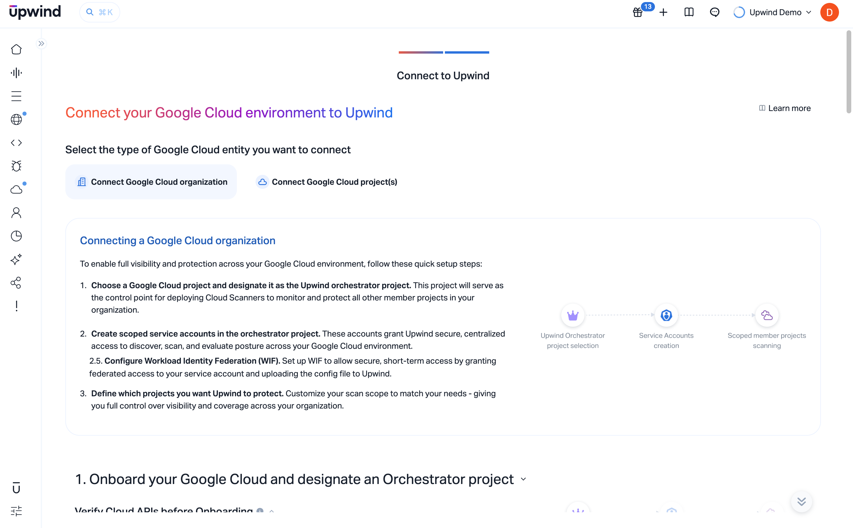Click the building icon in organization tab
Screen dimensions: 853x528
tap(81, 182)
